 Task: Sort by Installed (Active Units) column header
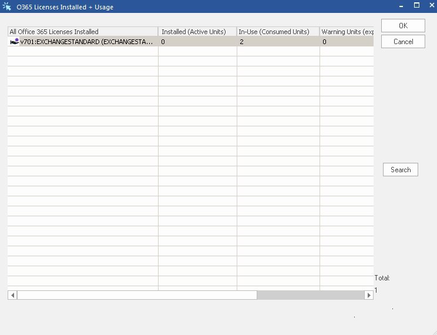(197, 32)
